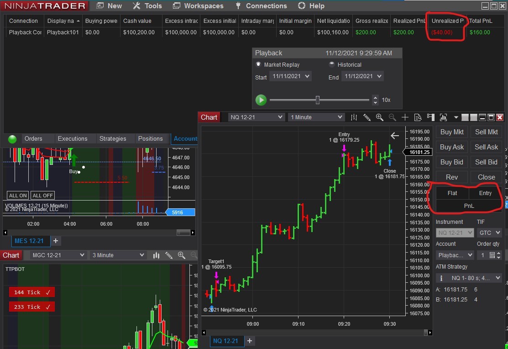Open bar type icon in MGC chart toolbar
The width and height of the screenshot is (508, 349).
pyautogui.click(x=156, y=255)
